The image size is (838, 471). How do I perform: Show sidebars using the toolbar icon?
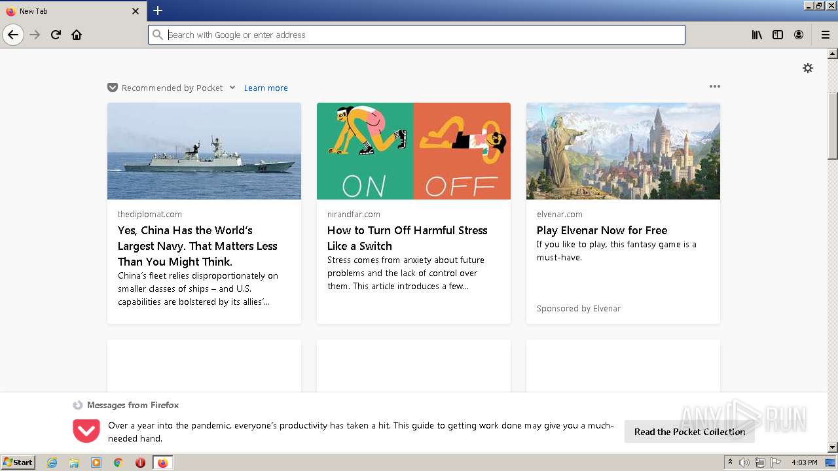[778, 35]
